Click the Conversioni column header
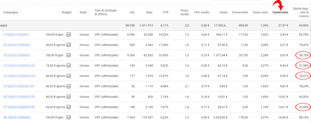 (240, 12)
